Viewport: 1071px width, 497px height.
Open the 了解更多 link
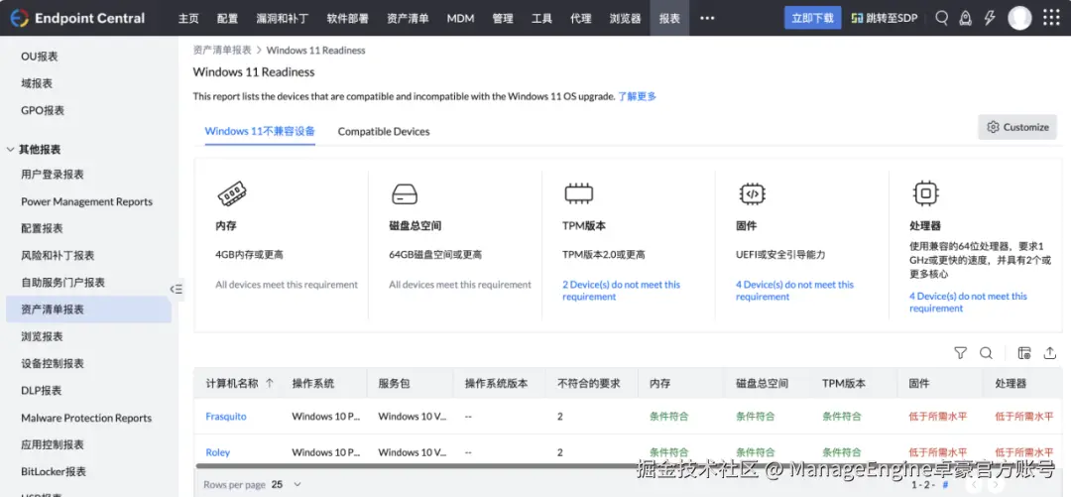(638, 96)
